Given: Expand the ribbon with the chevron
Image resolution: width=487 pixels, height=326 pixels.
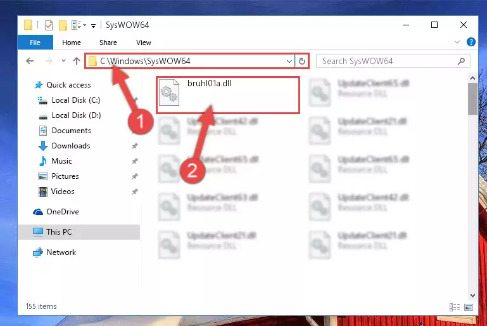Looking at the screenshot, I should 457,42.
